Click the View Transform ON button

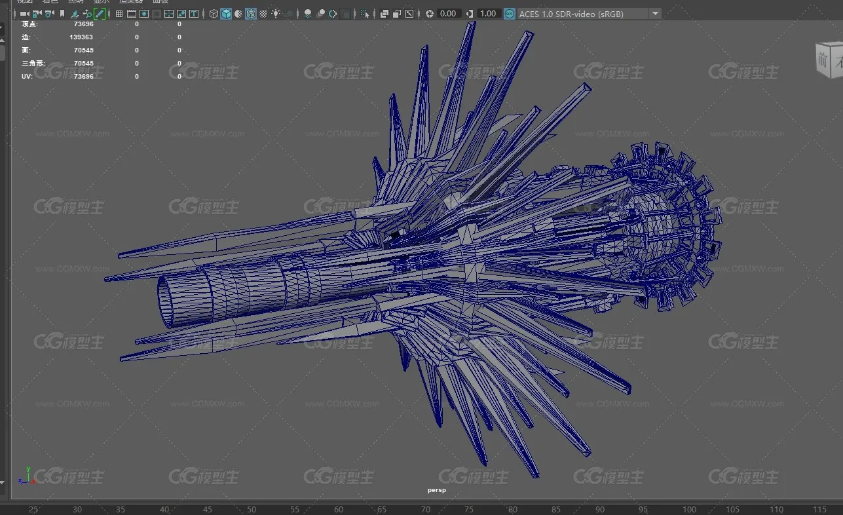pyautogui.click(x=510, y=13)
